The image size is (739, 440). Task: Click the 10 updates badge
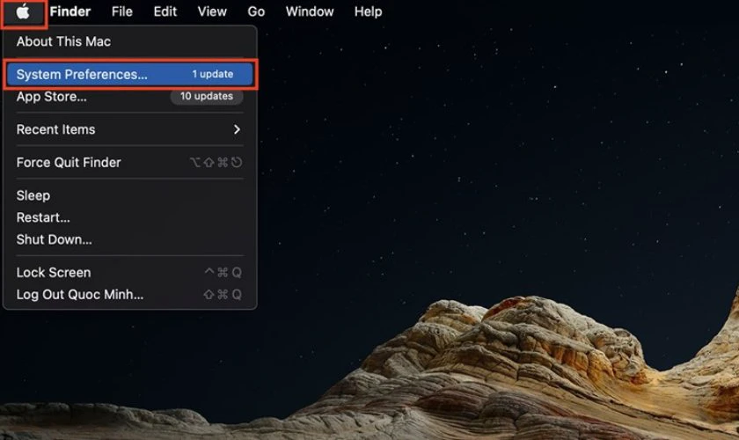click(x=206, y=97)
